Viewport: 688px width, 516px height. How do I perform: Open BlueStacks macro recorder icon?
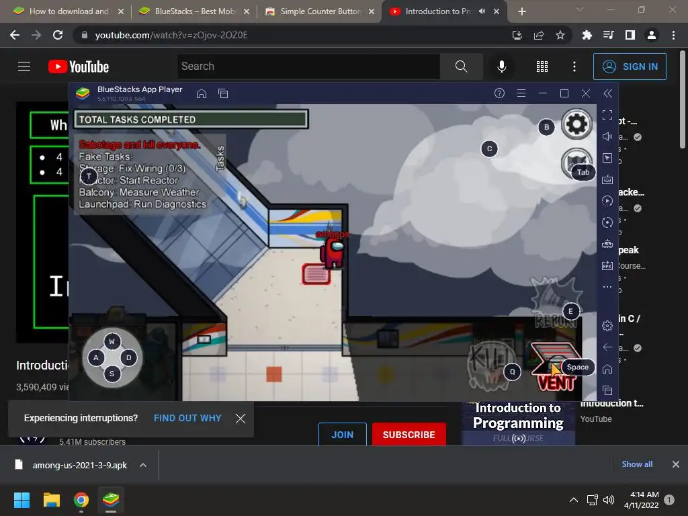(x=607, y=201)
